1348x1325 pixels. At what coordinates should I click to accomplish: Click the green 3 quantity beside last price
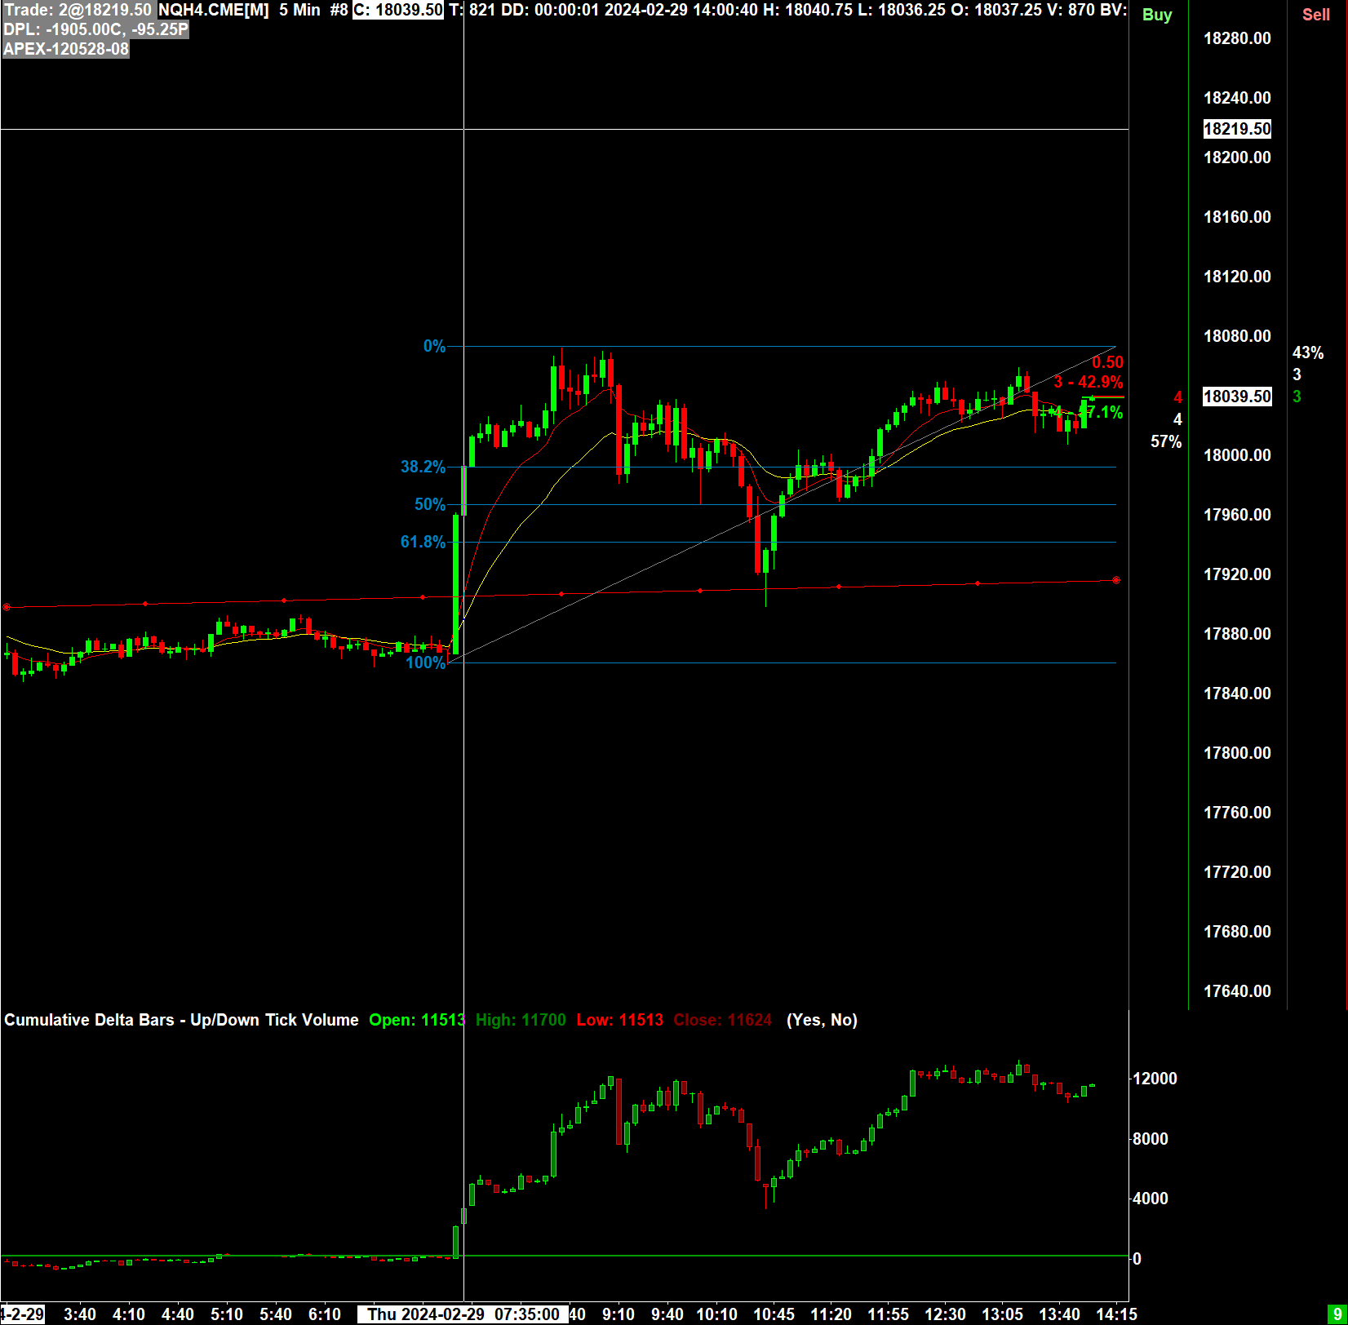pos(1297,397)
